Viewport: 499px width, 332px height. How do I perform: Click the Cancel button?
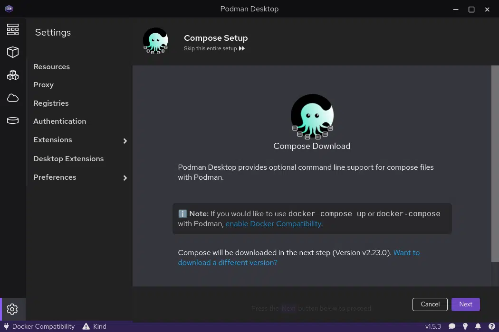point(430,304)
